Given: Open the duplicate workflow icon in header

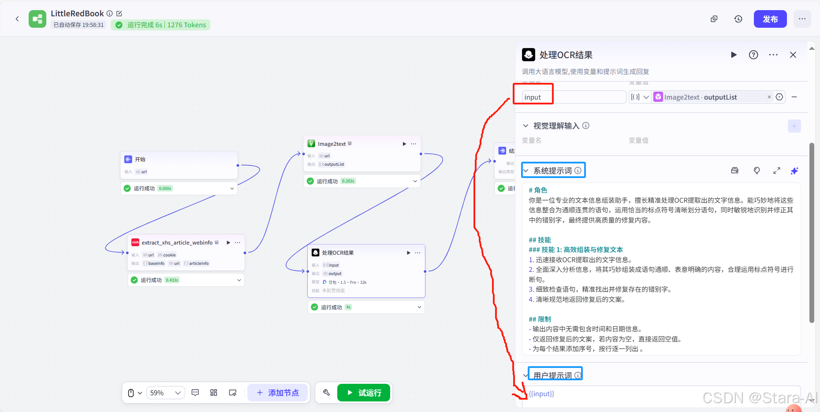Looking at the screenshot, I should coord(714,19).
